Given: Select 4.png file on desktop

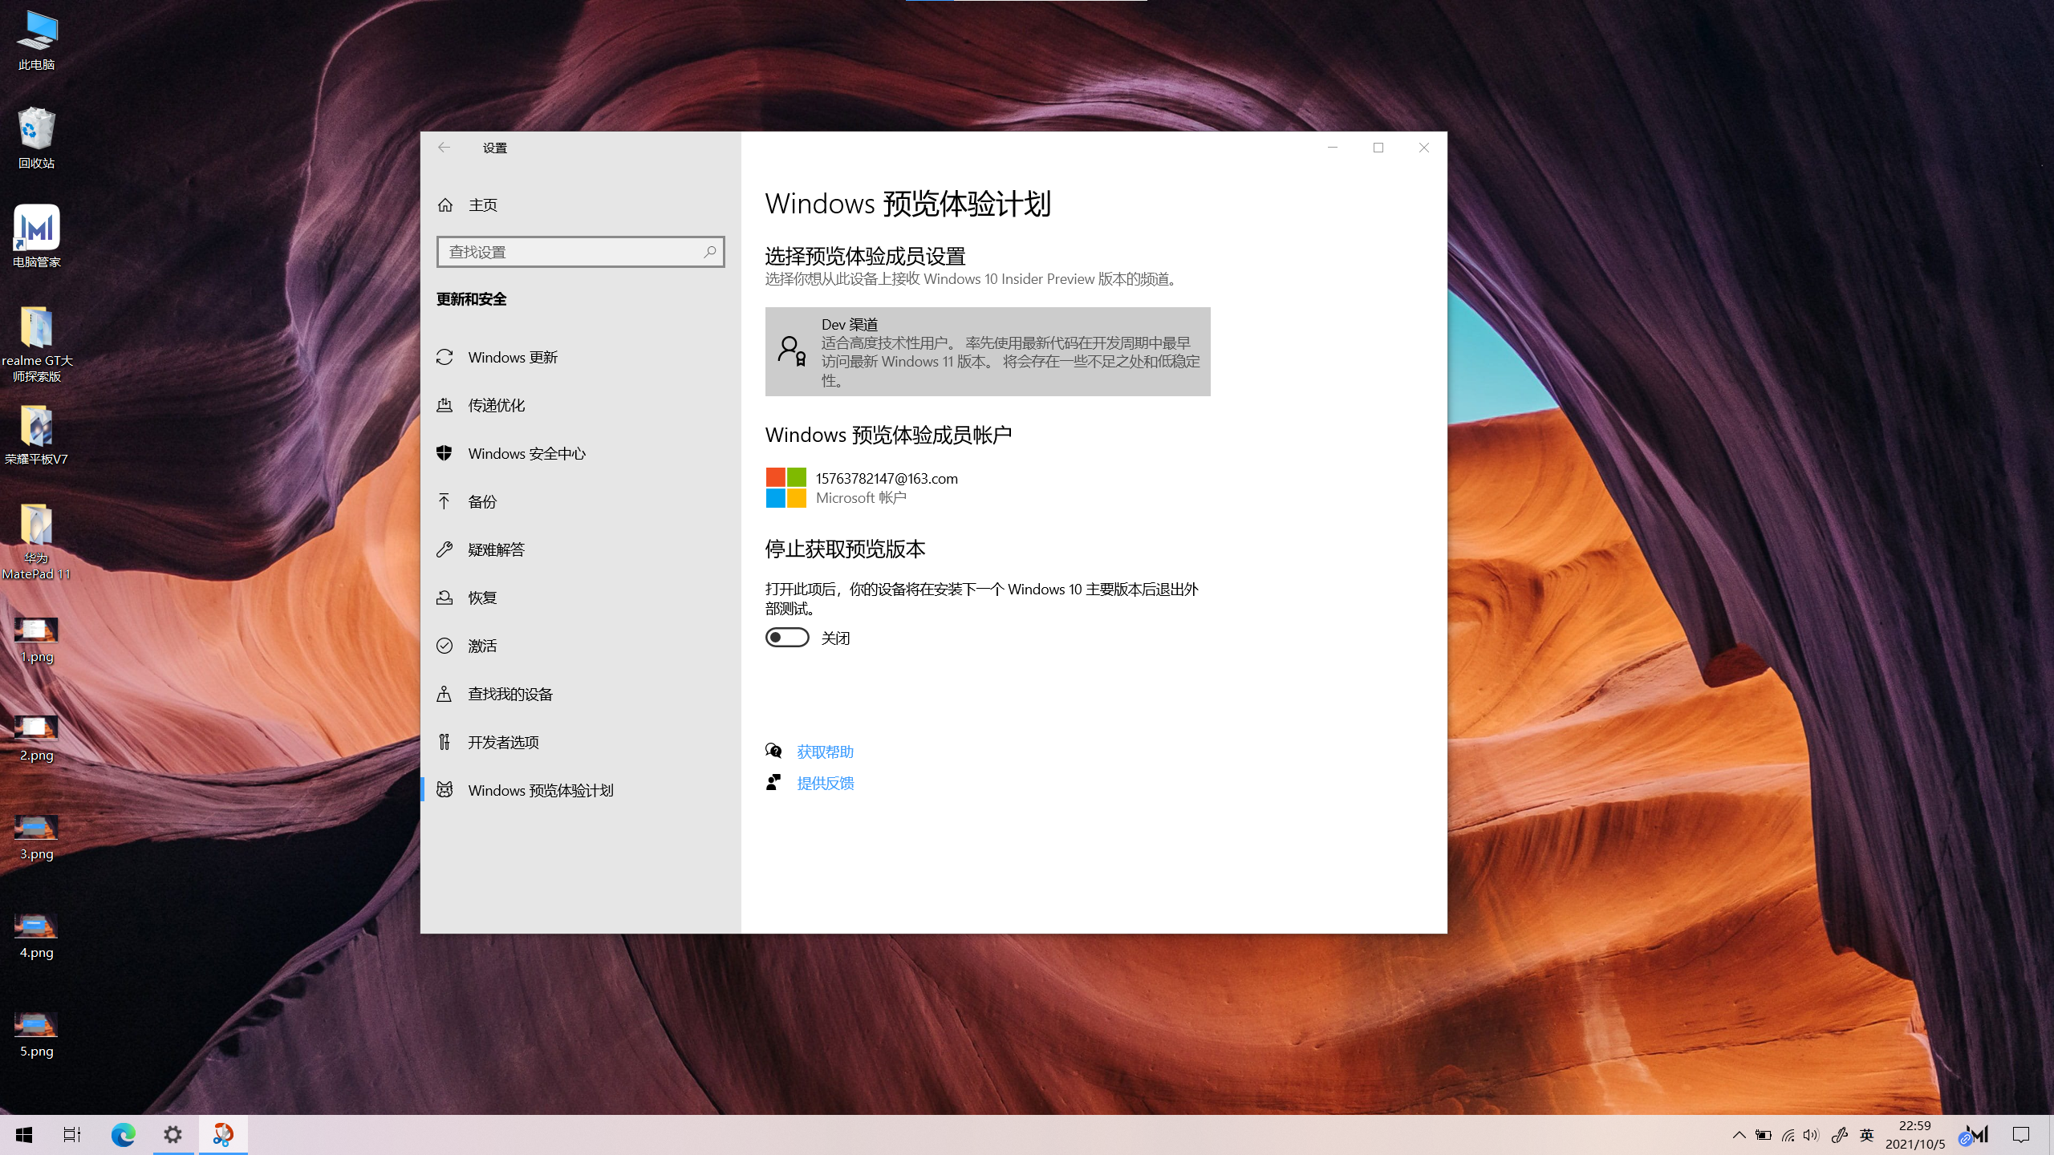Looking at the screenshot, I should [36, 936].
